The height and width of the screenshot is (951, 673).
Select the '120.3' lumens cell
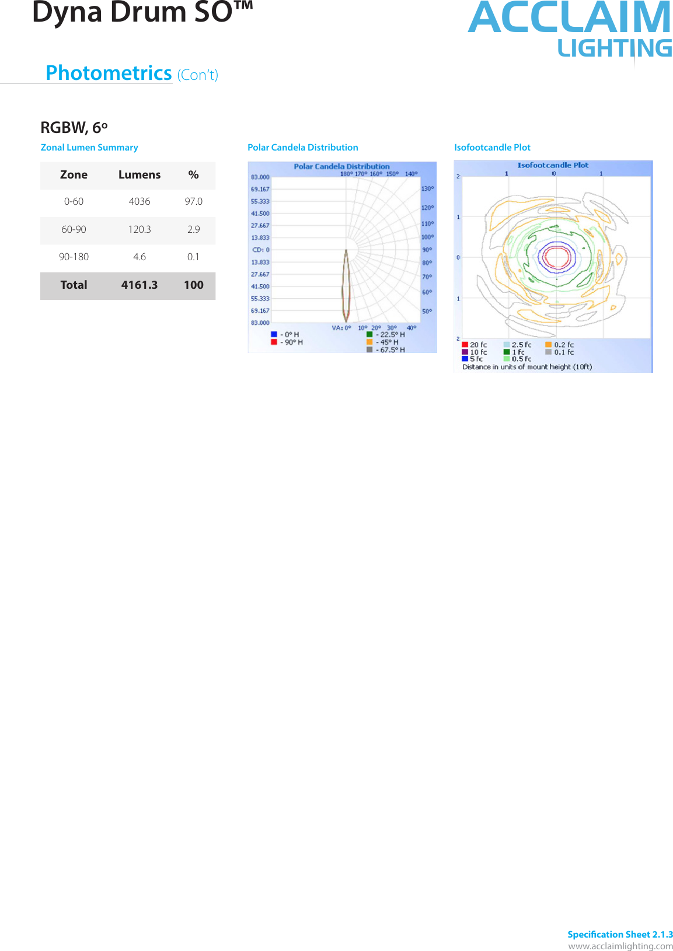pyautogui.click(x=140, y=230)
